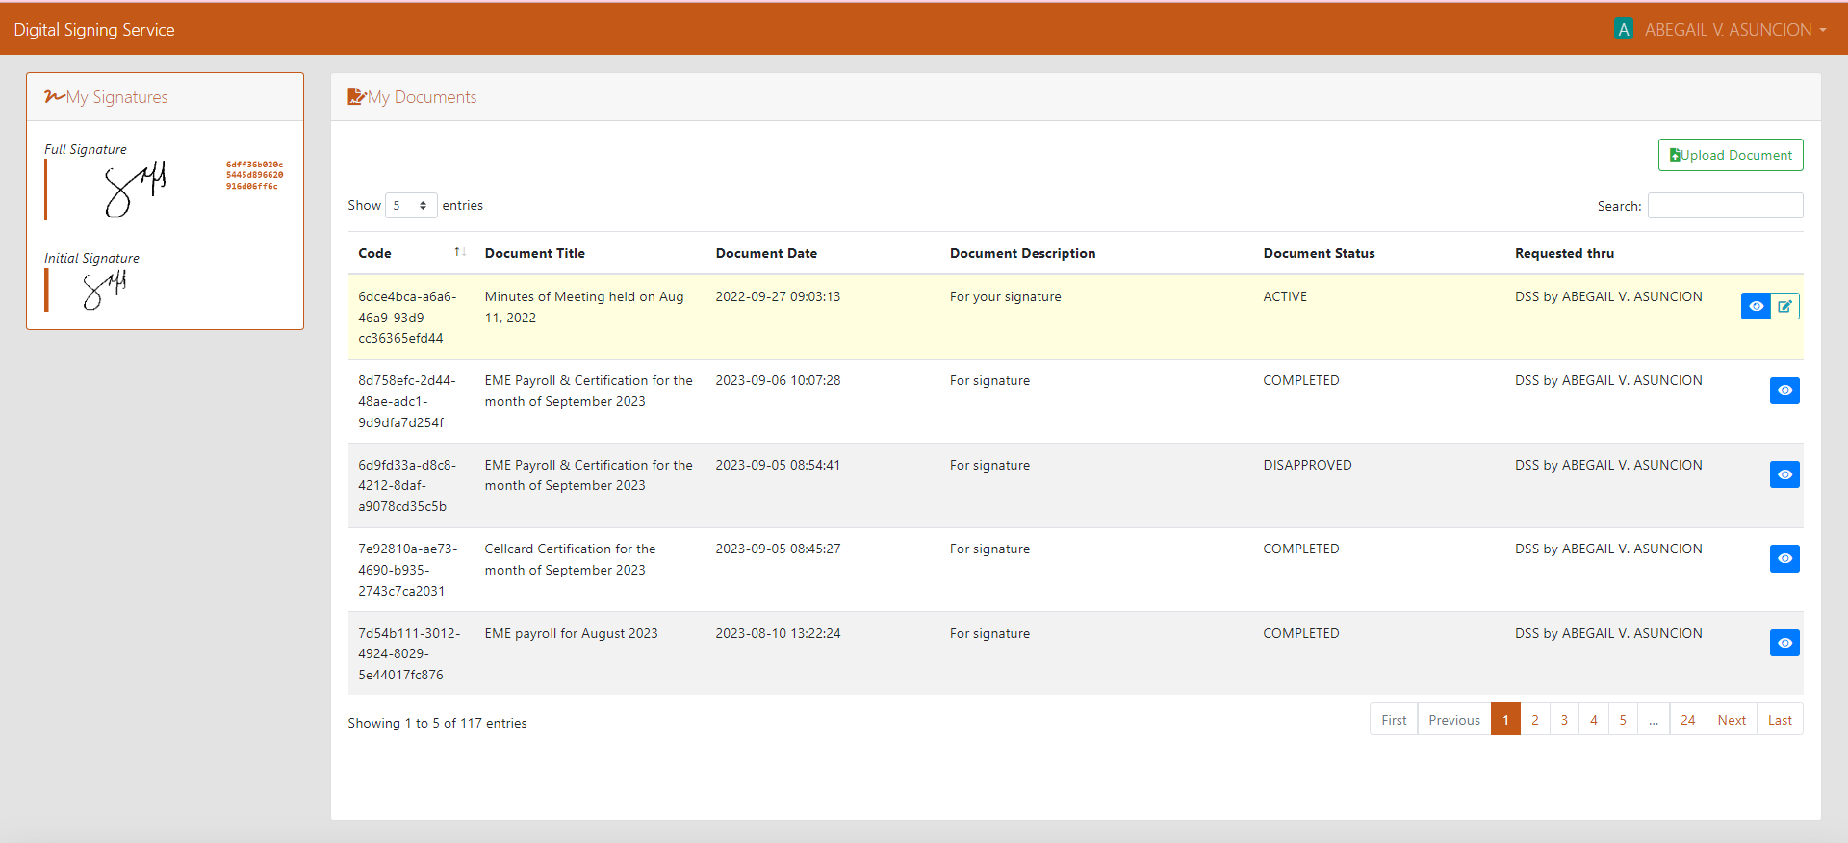Edit the ACTIVE Minutes of Meeting document

coord(1785,306)
